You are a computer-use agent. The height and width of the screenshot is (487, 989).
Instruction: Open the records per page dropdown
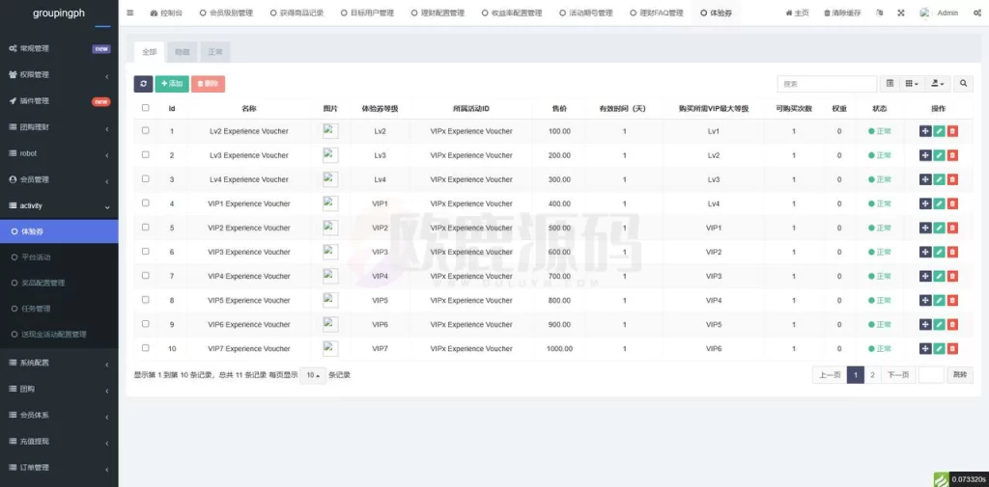pos(313,375)
